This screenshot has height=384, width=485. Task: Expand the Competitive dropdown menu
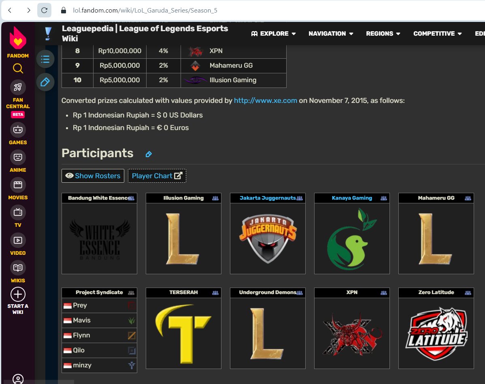[437, 34]
